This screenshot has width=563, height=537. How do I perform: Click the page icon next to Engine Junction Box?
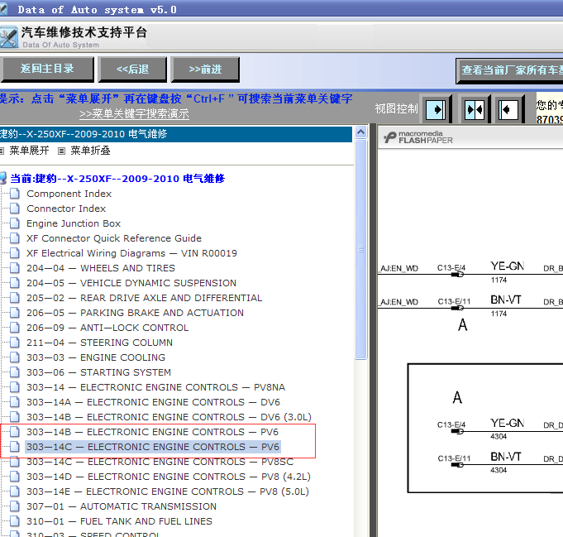click(15, 223)
